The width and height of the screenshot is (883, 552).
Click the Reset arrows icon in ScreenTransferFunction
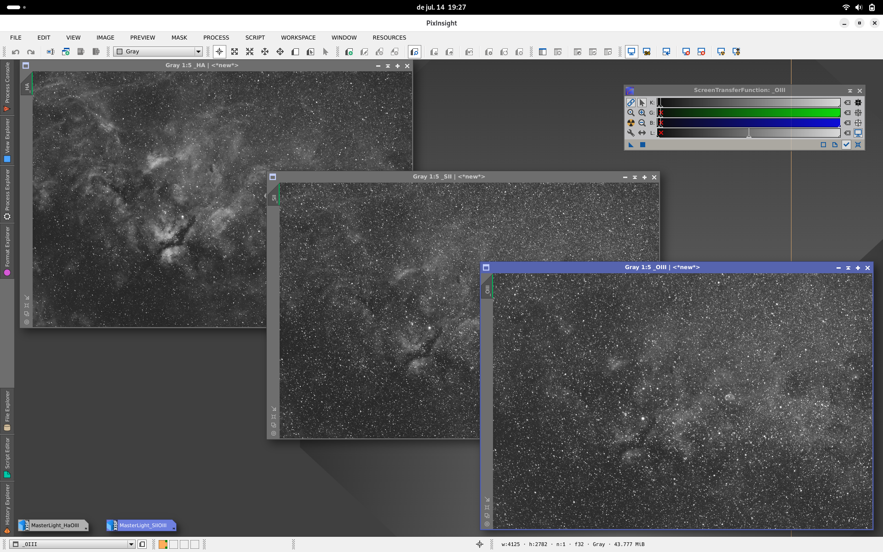coord(858,144)
